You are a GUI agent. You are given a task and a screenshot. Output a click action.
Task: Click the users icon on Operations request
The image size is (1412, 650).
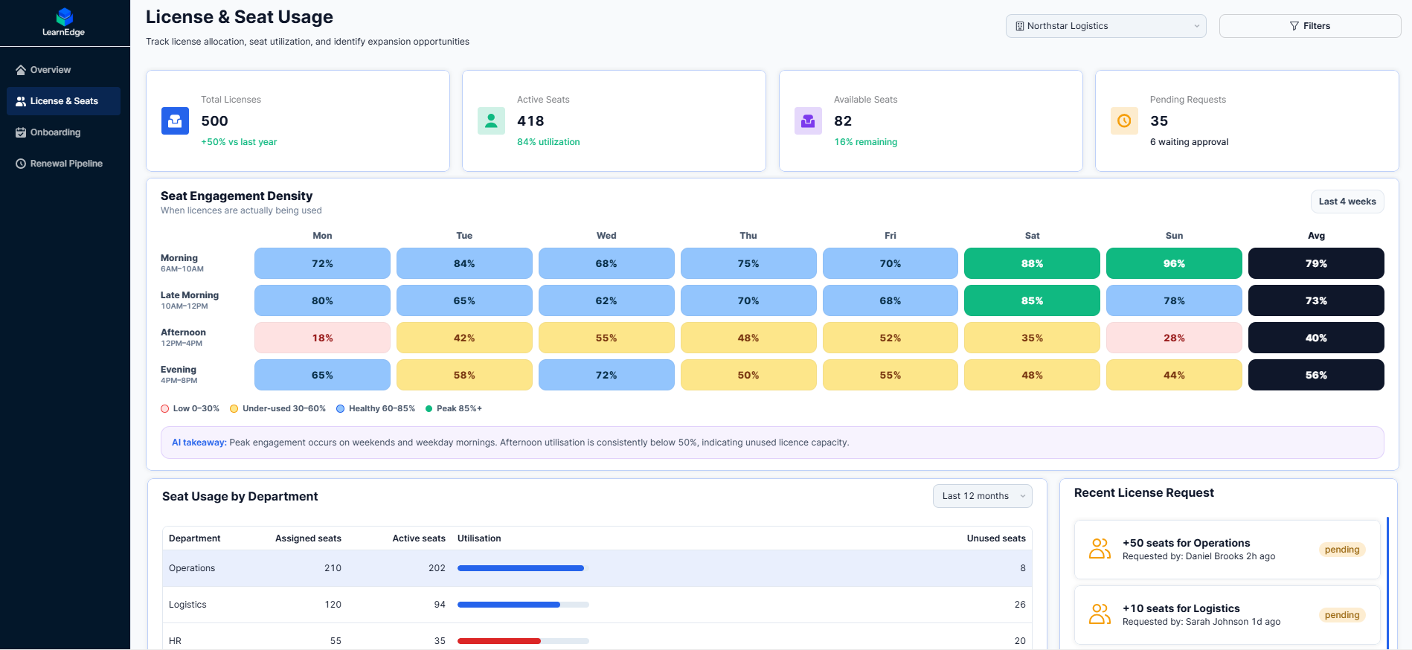coord(1100,549)
